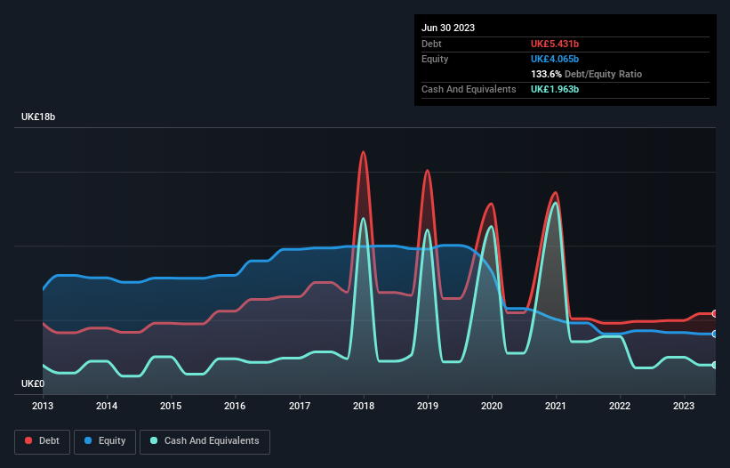Click the 2018 x-axis label

[x=364, y=406]
